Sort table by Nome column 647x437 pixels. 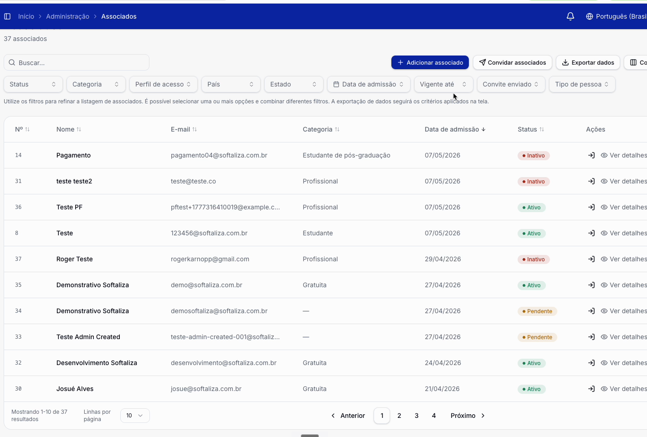pos(69,129)
